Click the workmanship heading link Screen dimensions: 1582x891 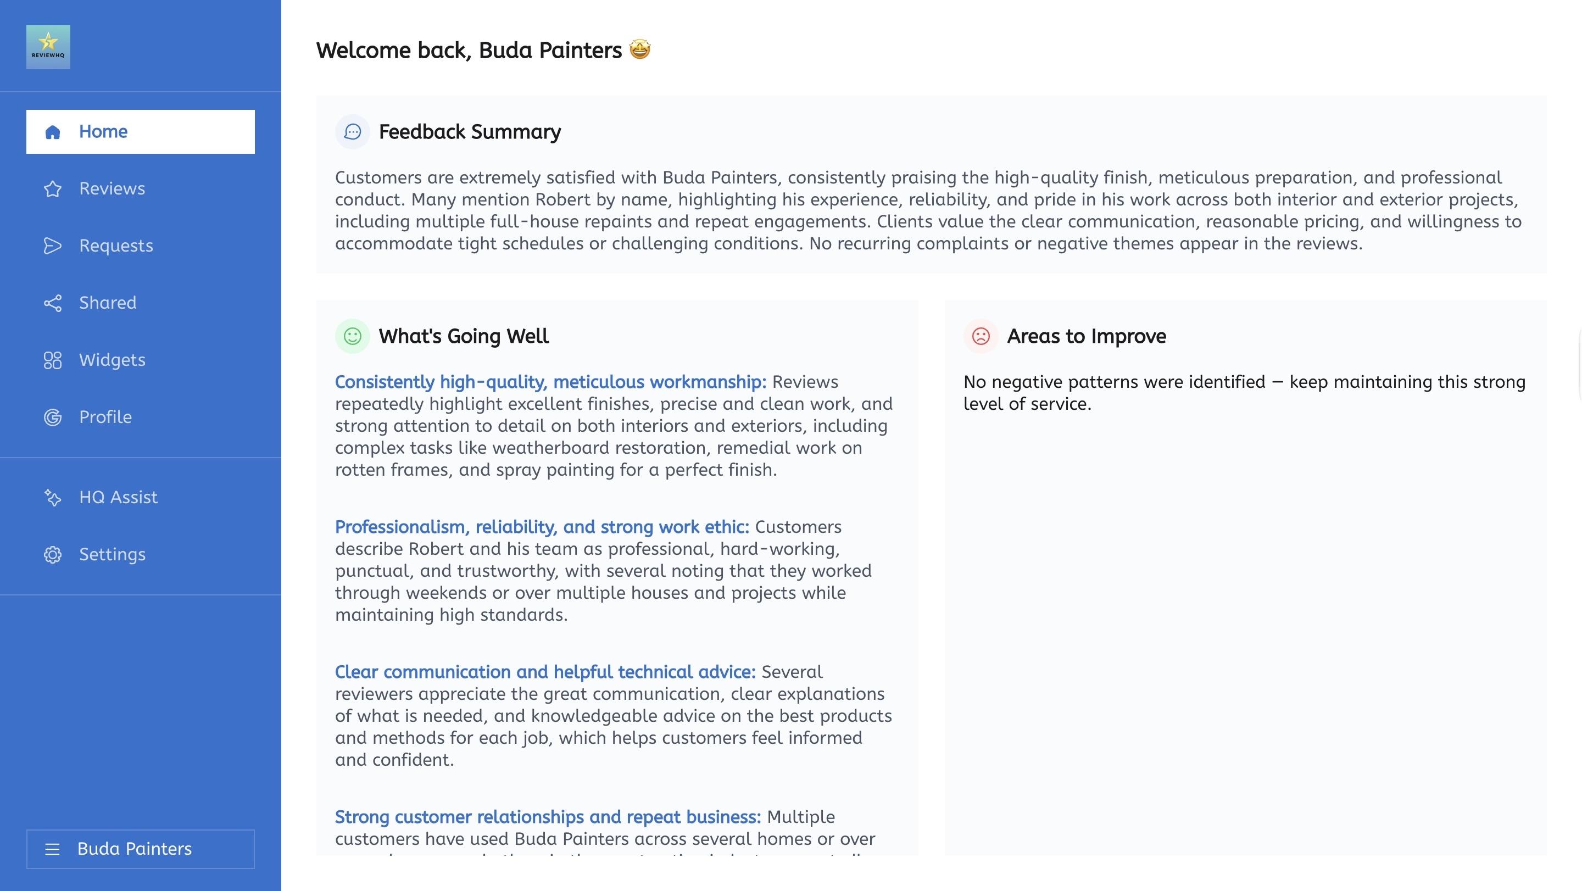coord(550,381)
